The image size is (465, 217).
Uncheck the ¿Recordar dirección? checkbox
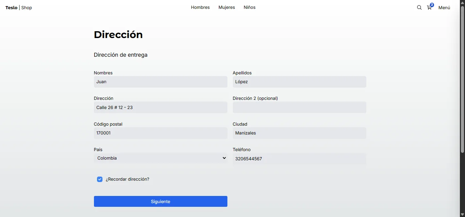100,179
